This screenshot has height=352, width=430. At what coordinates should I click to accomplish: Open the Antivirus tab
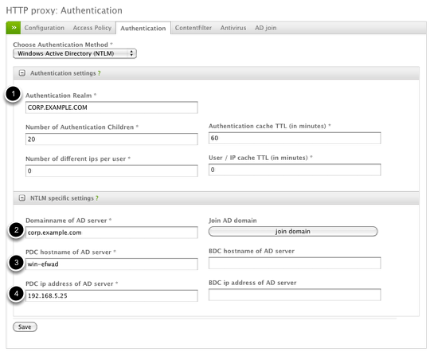pyautogui.click(x=233, y=28)
